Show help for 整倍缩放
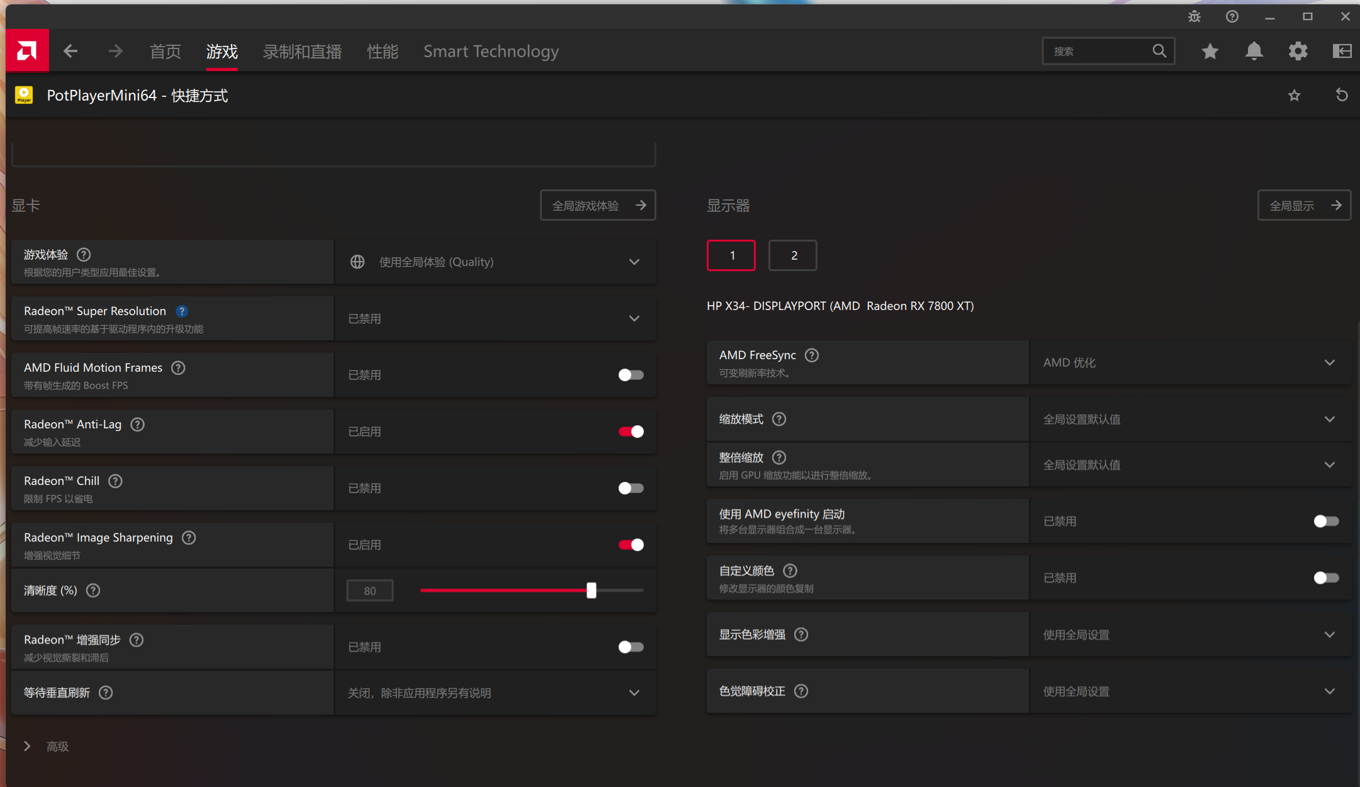The image size is (1360, 787). click(x=779, y=457)
